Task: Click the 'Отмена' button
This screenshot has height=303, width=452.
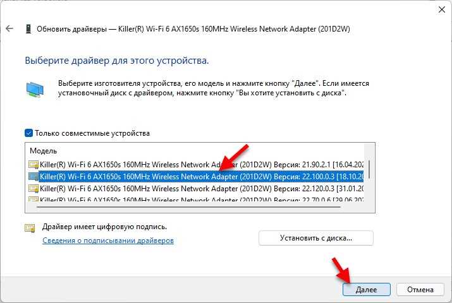Action: point(420,290)
